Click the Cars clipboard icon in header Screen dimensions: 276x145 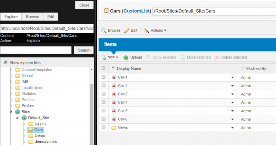click(106, 11)
